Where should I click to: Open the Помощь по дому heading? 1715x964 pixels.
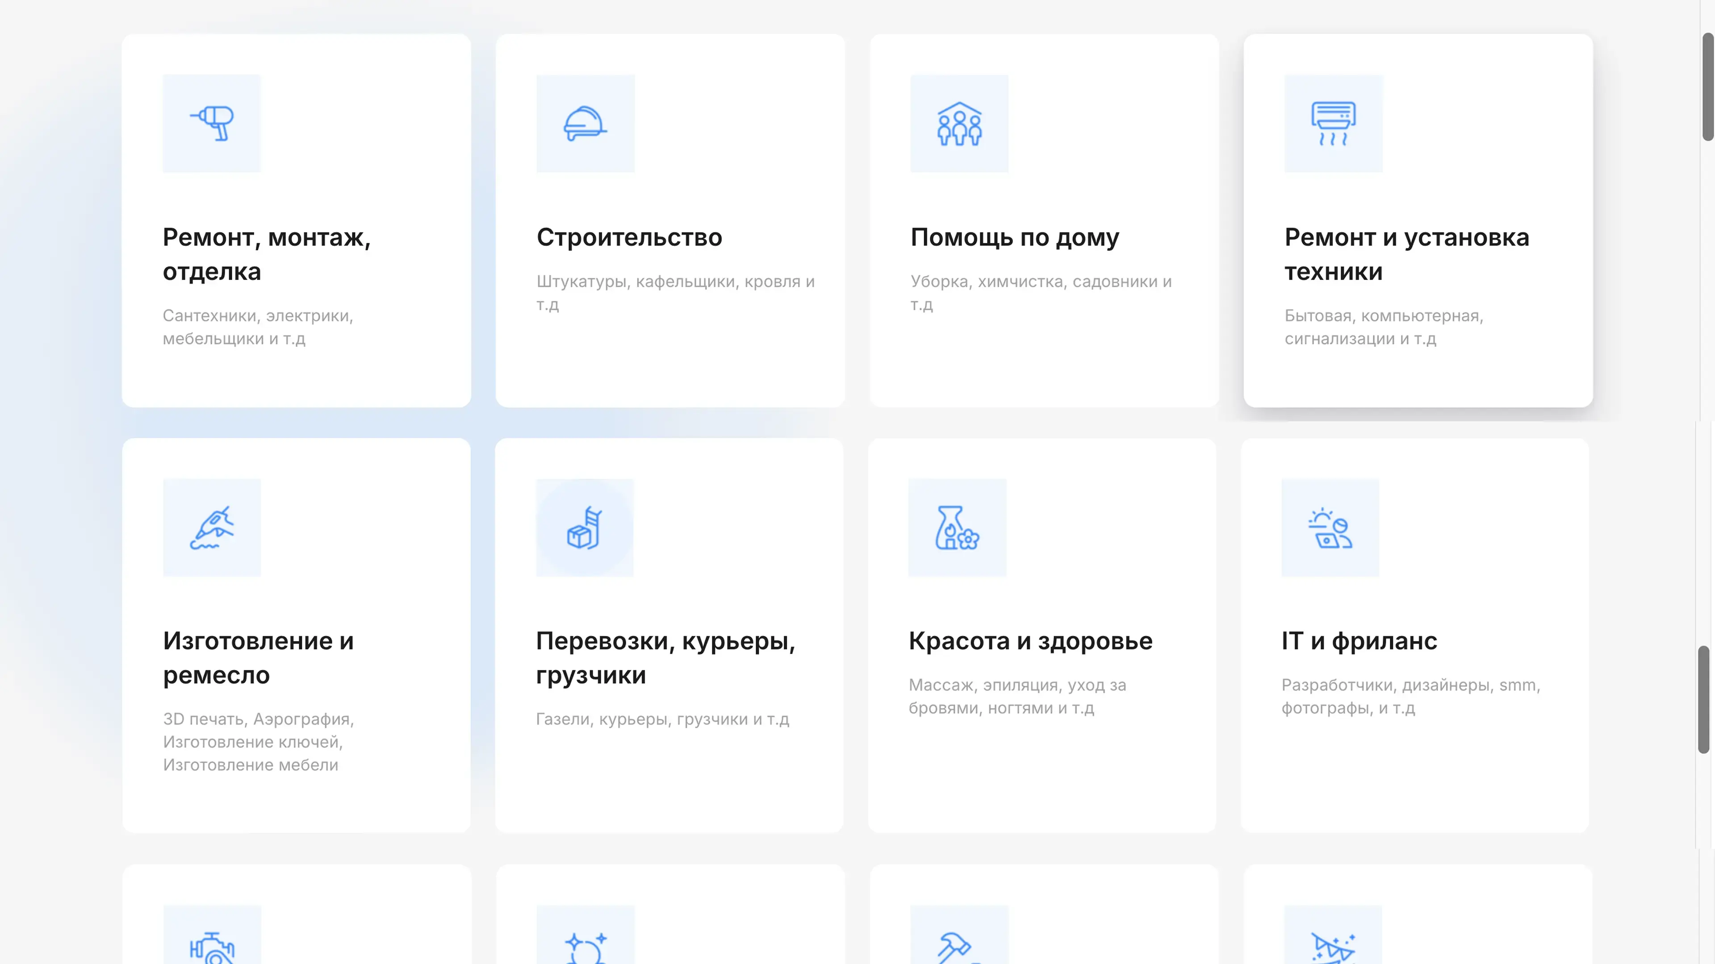[x=1015, y=237]
